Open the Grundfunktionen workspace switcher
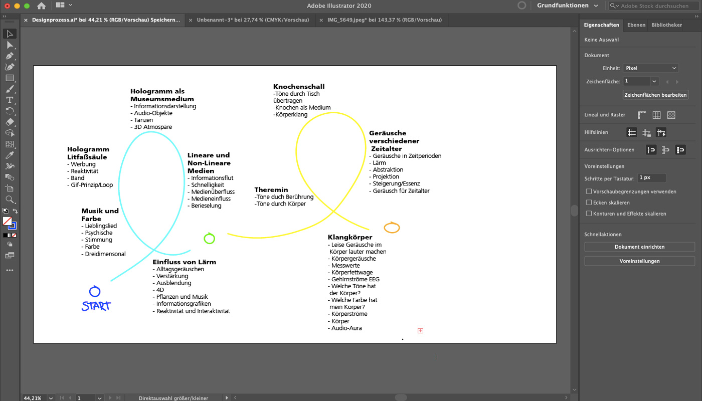The width and height of the screenshot is (702, 401). (x=567, y=6)
